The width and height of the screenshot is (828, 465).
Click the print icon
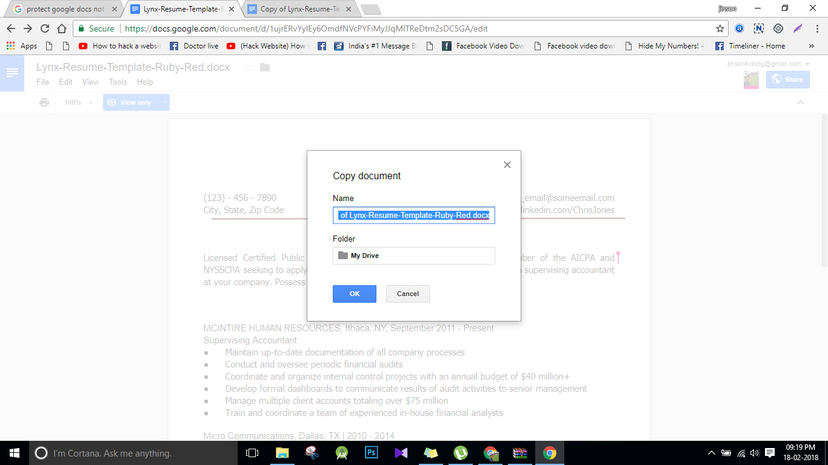tap(44, 102)
